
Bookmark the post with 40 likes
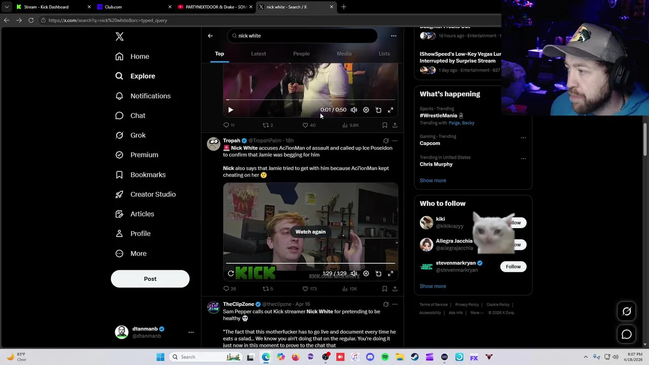(385, 125)
